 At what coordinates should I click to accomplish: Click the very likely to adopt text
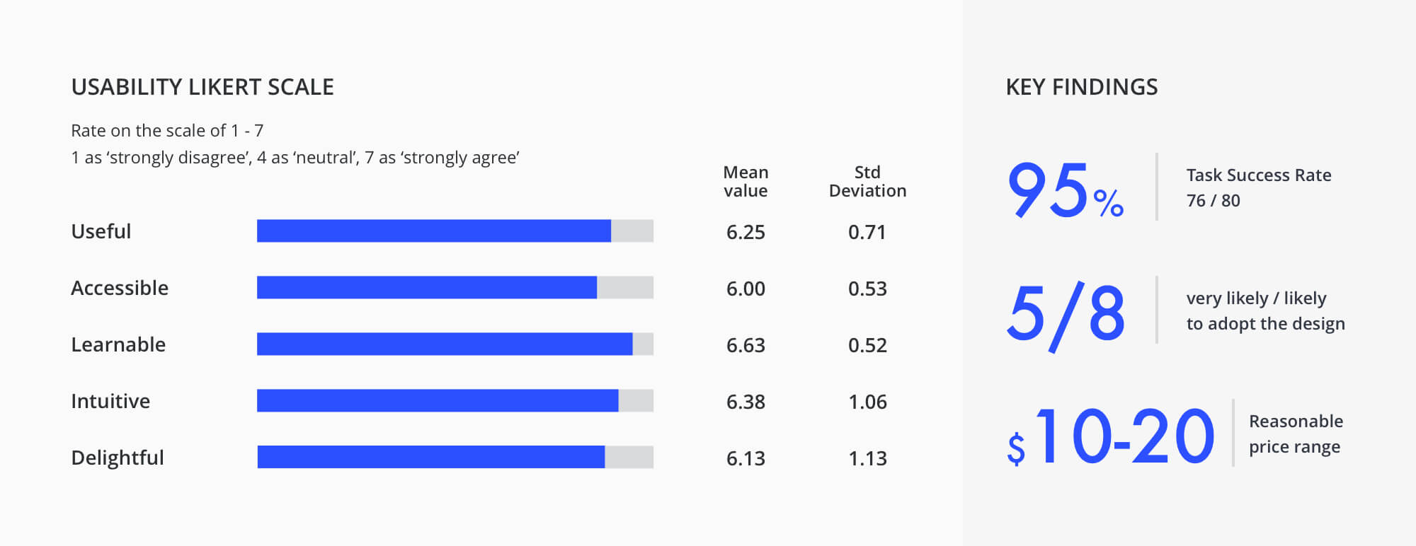(1265, 311)
